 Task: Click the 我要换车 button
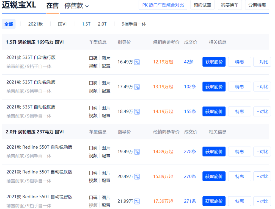pos(230,5)
